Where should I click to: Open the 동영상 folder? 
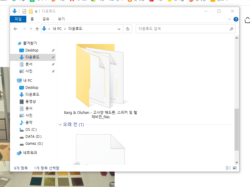point(31,101)
